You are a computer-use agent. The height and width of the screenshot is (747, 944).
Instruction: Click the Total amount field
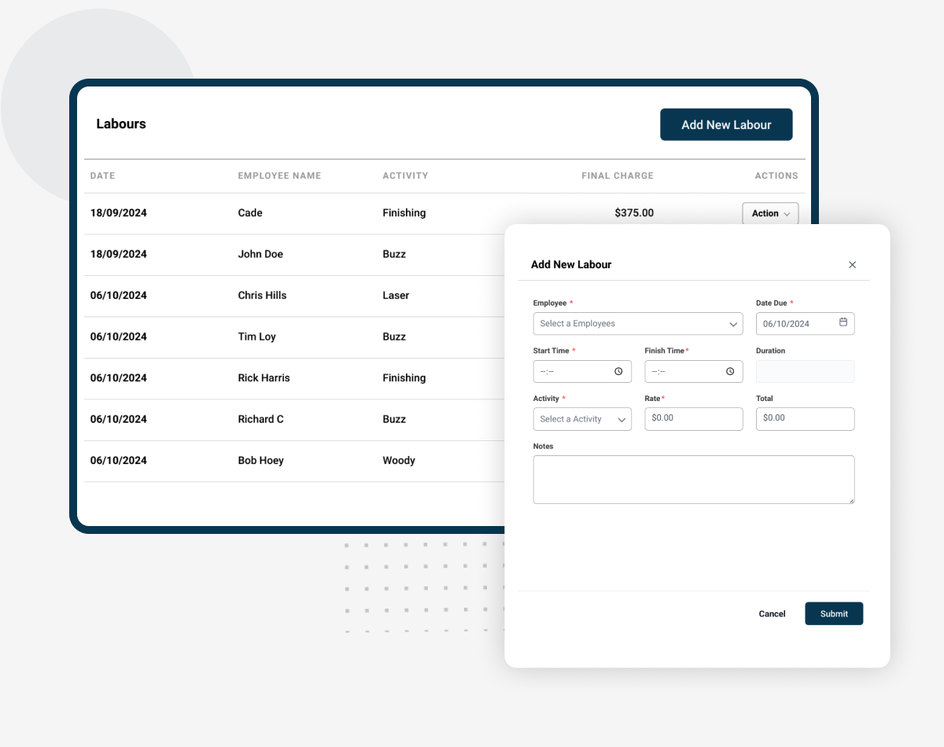coord(805,418)
